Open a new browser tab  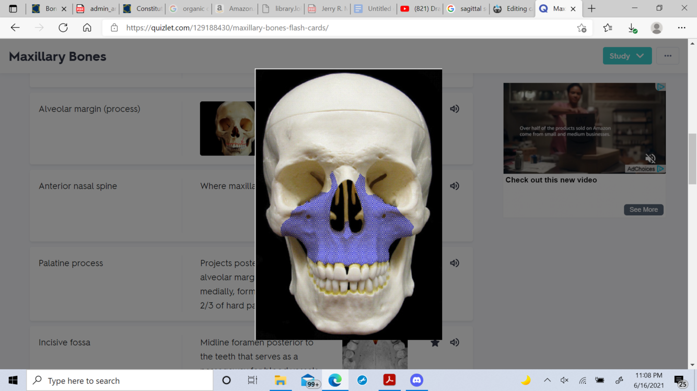click(x=591, y=9)
